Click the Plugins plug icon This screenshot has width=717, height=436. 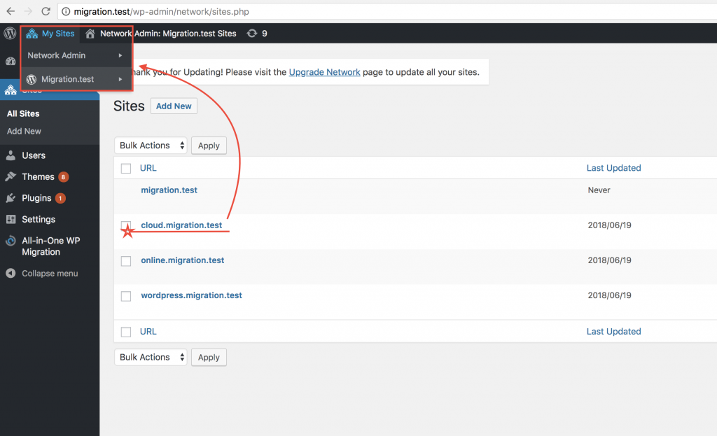click(11, 198)
